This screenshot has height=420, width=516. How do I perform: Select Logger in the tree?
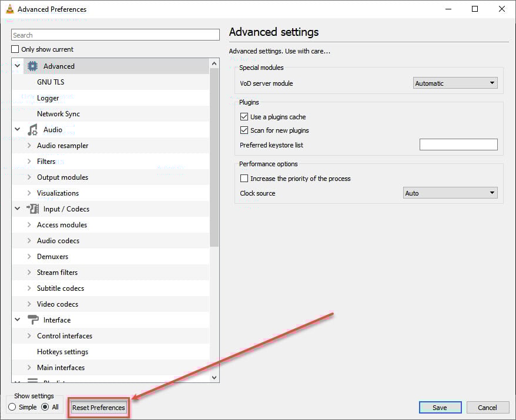(x=48, y=98)
